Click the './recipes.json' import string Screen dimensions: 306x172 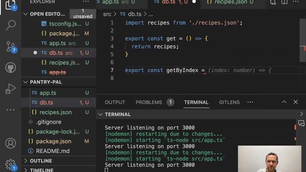pyautogui.click(x=214, y=23)
